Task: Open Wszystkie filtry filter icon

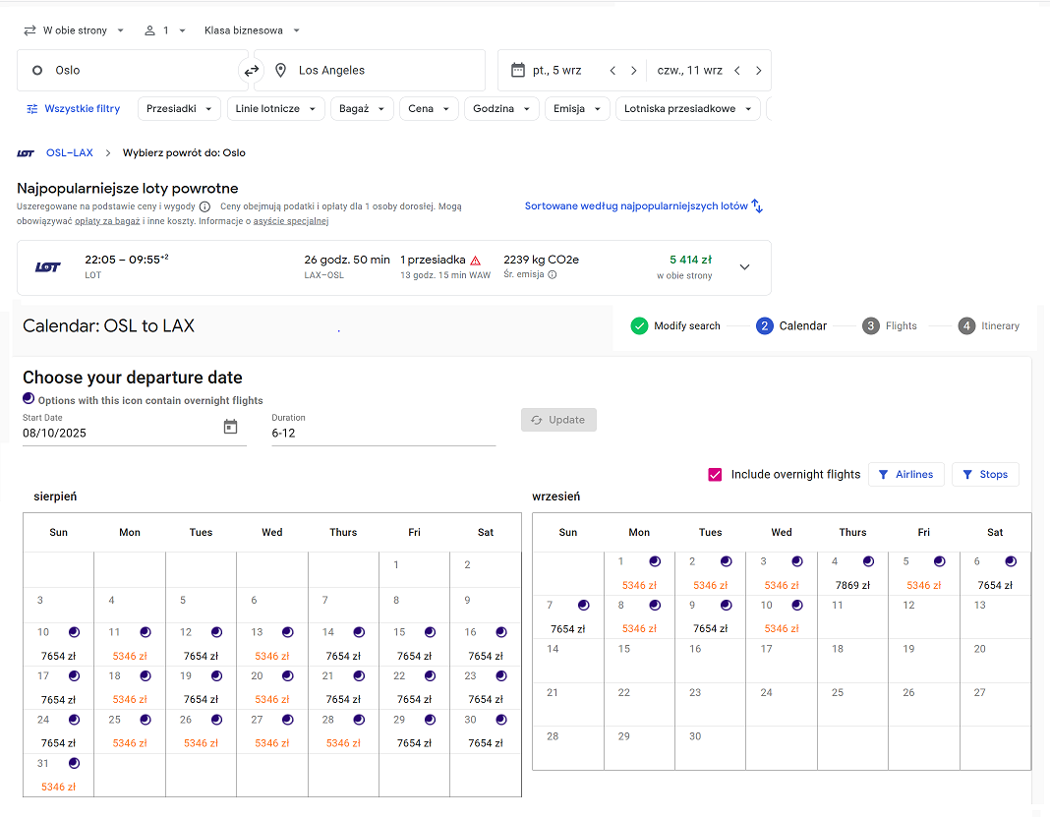Action: pos(32,108)
